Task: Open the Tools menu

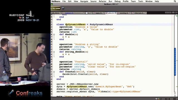Action: (x=140, y=1)
